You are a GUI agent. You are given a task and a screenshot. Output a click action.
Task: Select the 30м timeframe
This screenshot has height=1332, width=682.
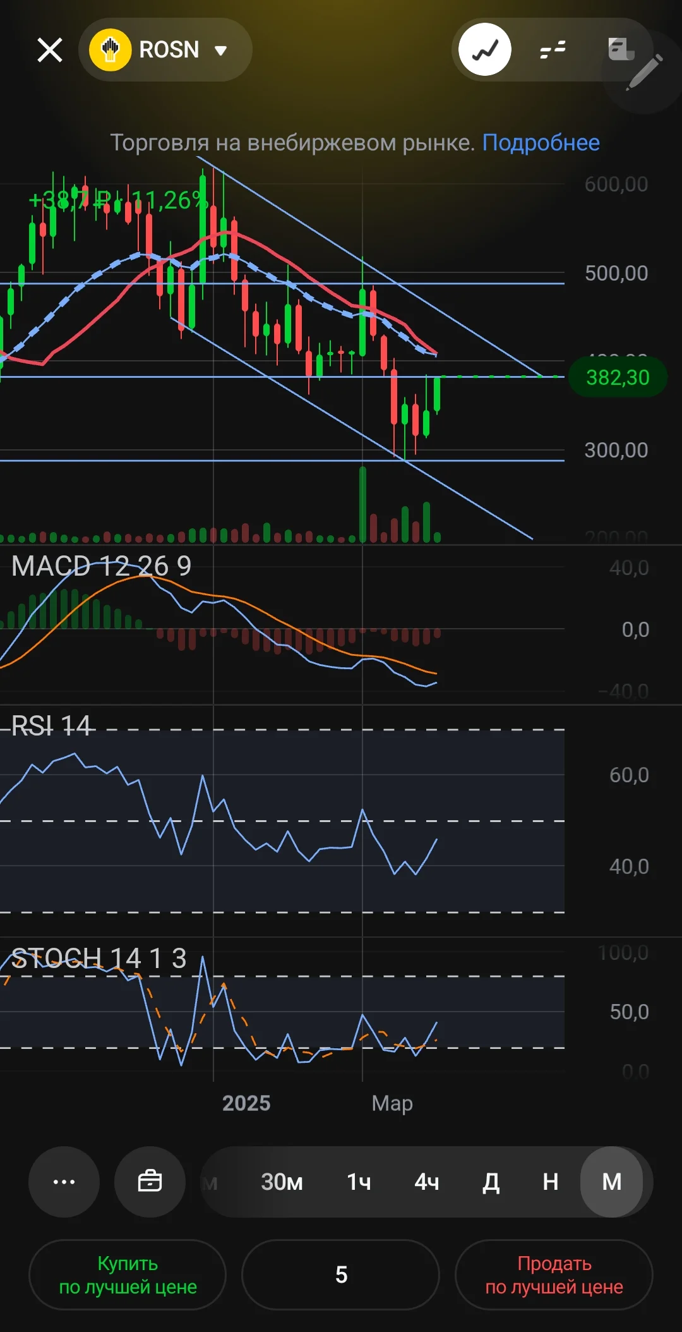pyautogui.click(x=282, y=1182)
